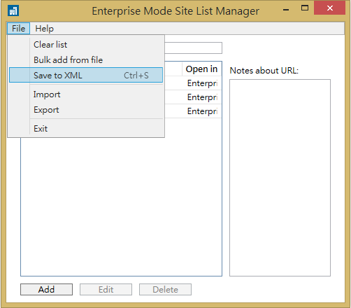The image size is (351, 308).
Task: Open the Help menu
Action: tap(44, 29)
